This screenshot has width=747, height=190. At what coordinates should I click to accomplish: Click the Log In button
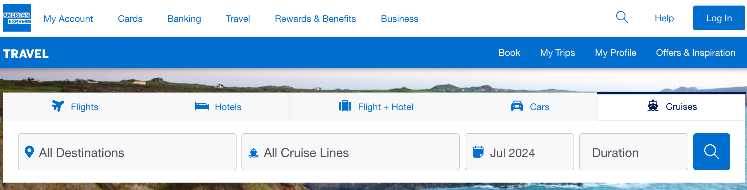tap(719, 18)
